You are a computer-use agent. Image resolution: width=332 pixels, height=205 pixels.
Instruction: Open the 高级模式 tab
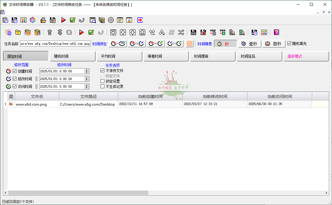(306, 56)
